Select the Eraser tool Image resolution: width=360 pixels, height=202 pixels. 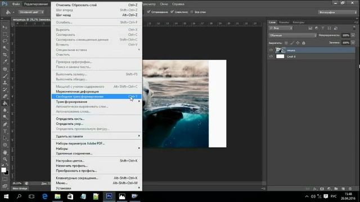point(5,97)
